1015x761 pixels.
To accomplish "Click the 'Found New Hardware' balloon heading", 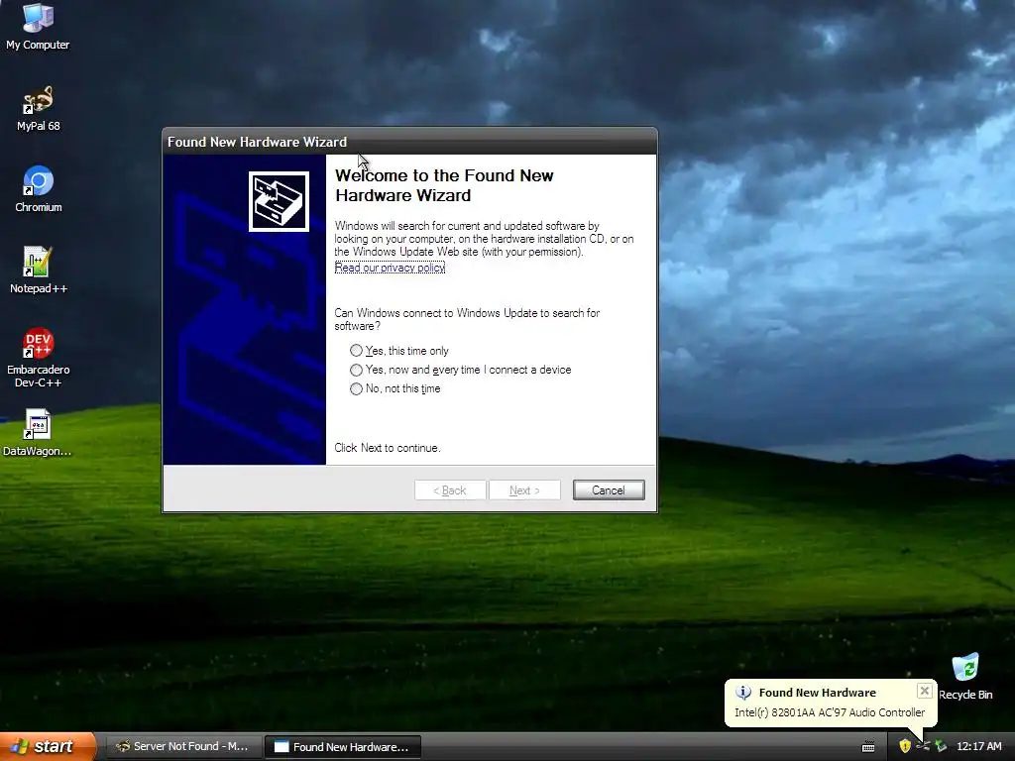I will 818,693.
